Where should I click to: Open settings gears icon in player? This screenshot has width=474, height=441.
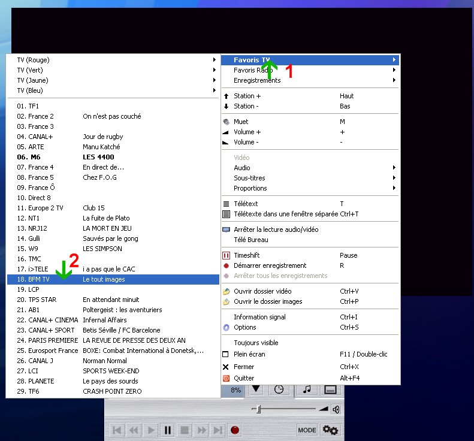pyautogui.click(x=330, y=430)
